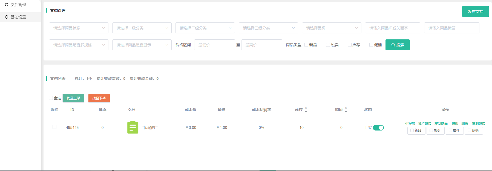The width and height of the screenshot is (492, 171).
Task: Go to 基础设置 in the sidebar
Action: (x=18, y=17)
